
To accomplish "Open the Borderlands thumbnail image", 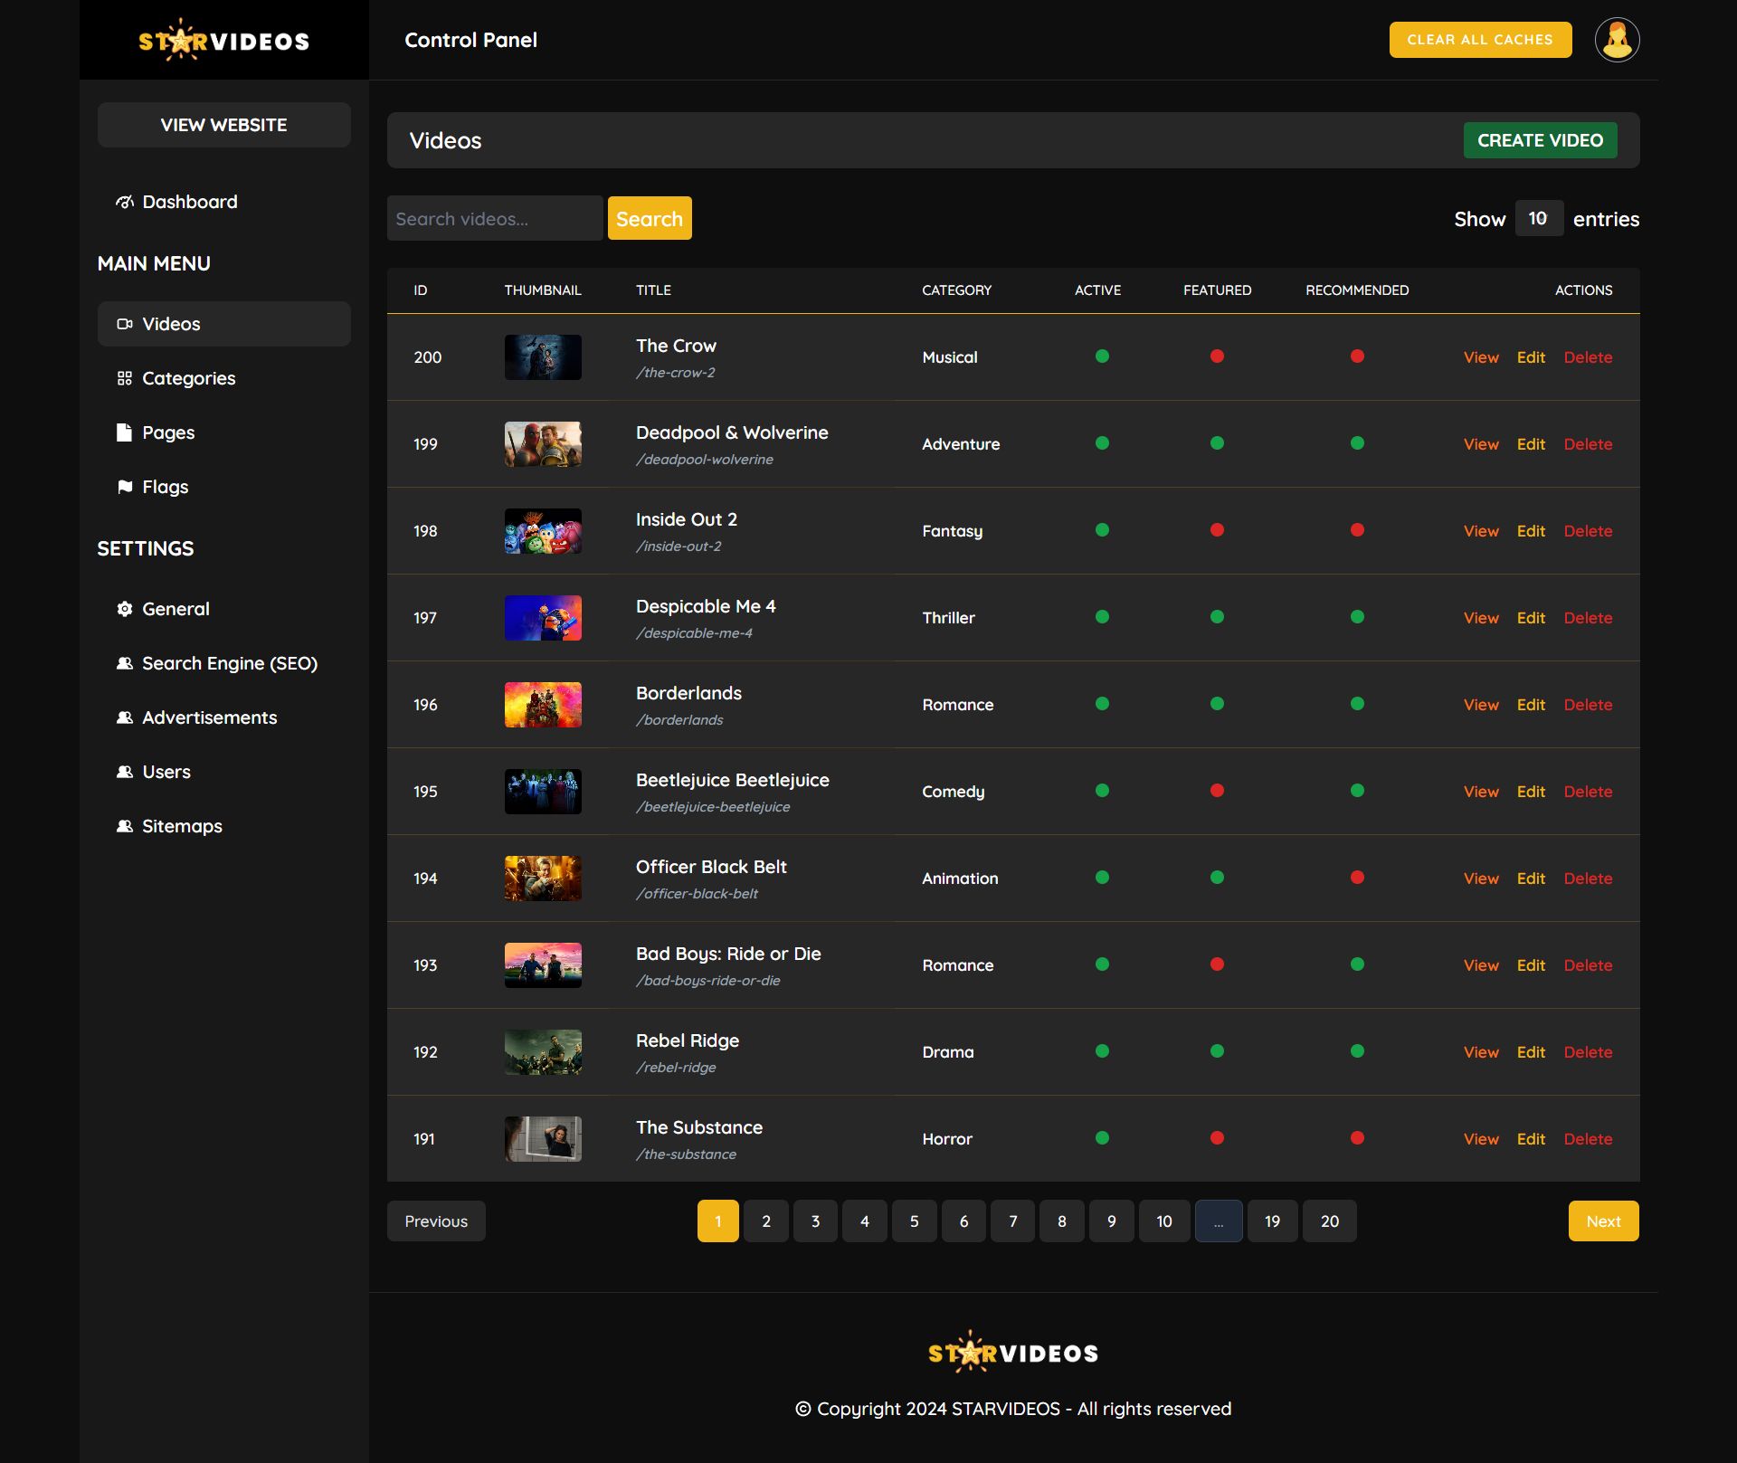I will [543, 705].
